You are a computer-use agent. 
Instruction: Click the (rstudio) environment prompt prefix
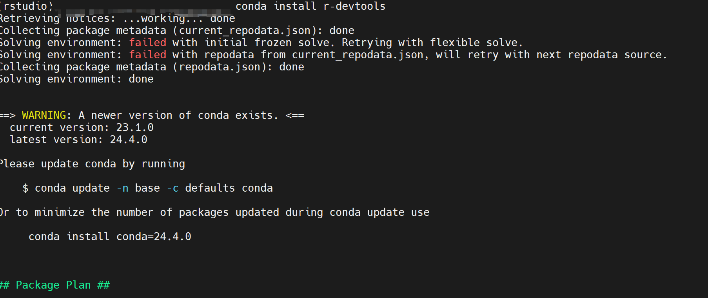coord(27,6)
